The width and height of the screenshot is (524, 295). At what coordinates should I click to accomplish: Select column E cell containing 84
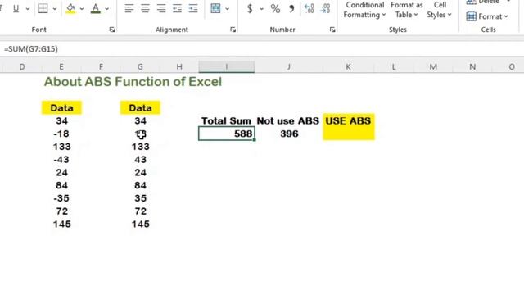point(61,185)
